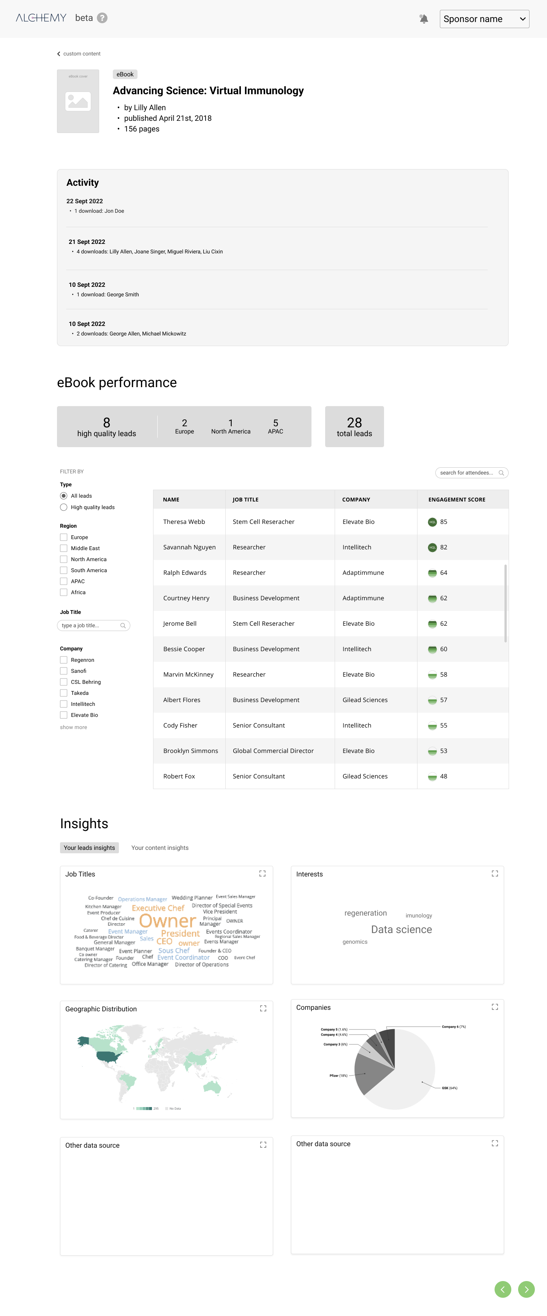Go to previous page with green arrow

503,1289
